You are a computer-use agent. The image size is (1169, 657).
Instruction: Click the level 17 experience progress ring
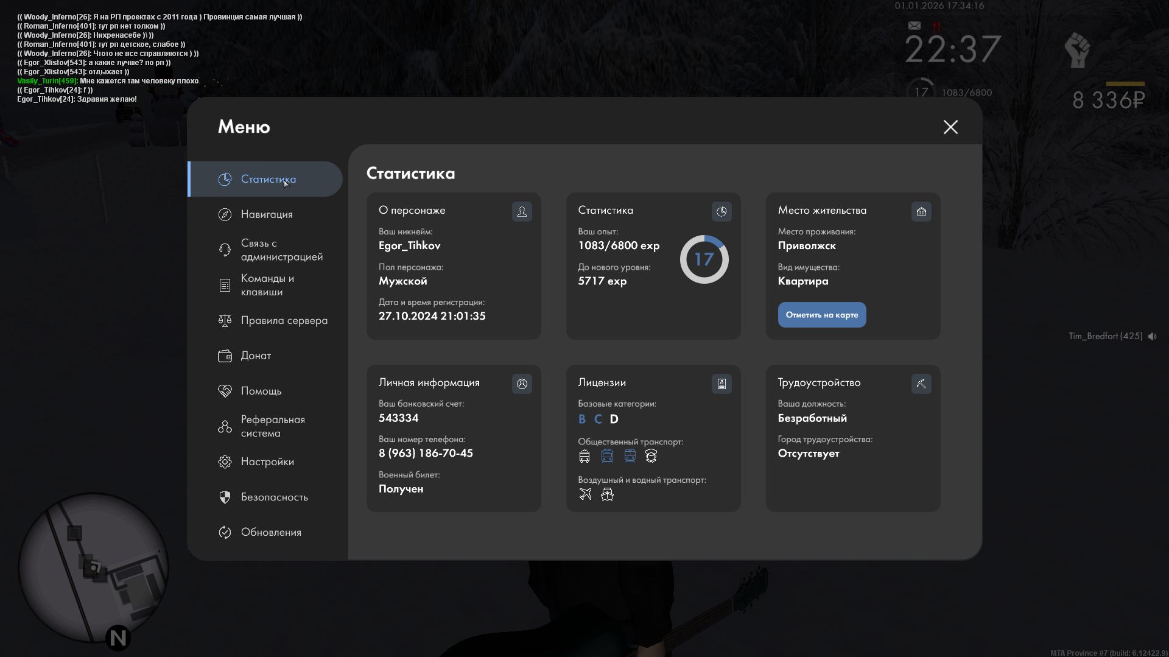704,259
